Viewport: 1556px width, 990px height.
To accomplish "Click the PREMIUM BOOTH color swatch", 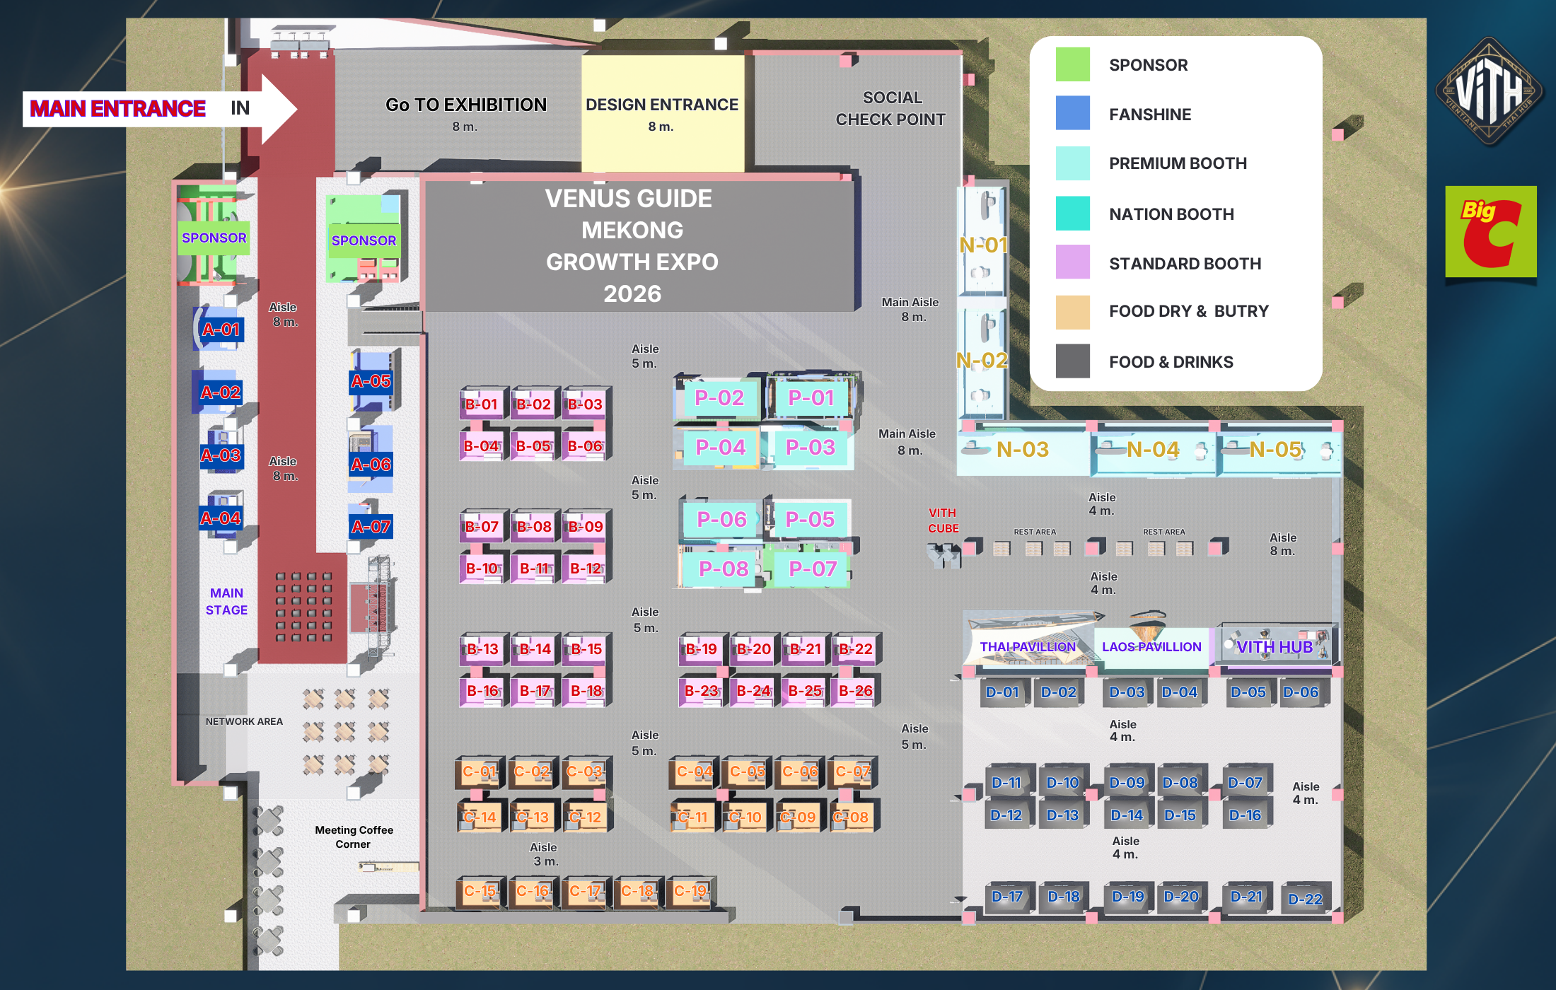I will [x=1072, y=164].
